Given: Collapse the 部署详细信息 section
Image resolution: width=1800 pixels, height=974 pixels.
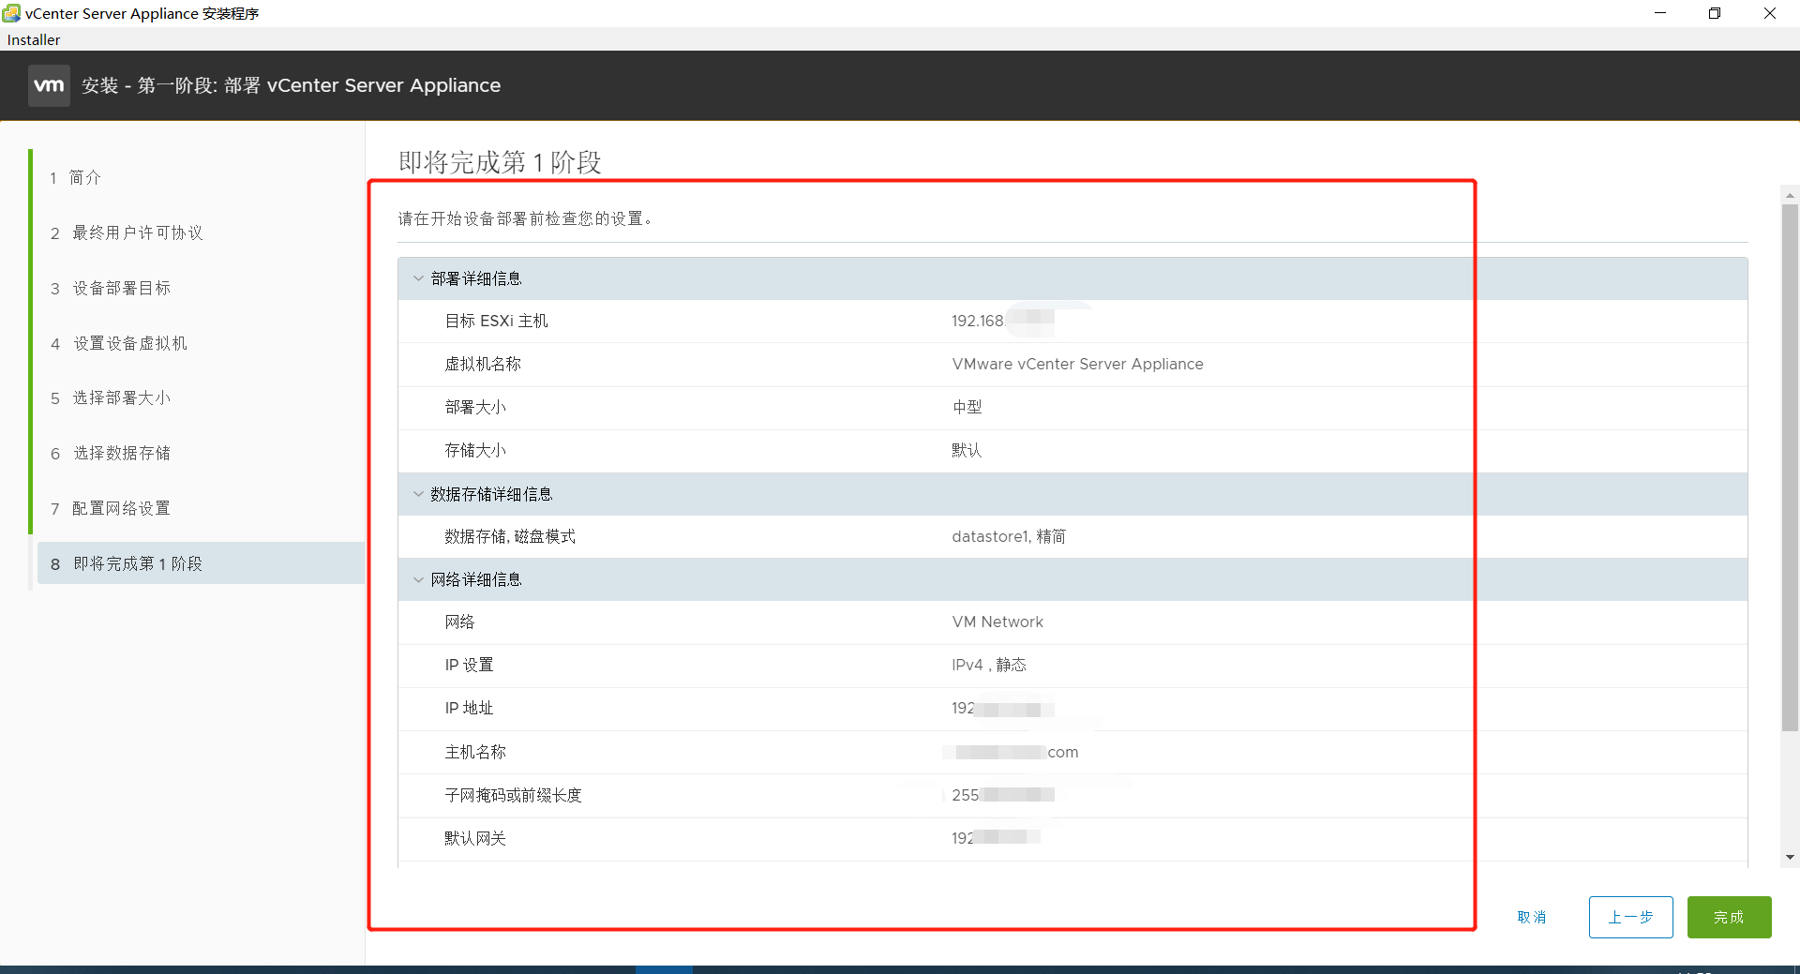Looking at the screenshot, I should coord(417,277).
